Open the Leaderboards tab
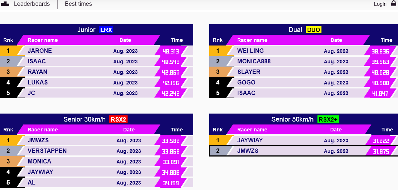 (x=32, y=4)
